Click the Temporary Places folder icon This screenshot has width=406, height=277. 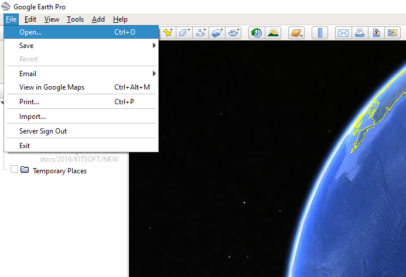point(25,170)
